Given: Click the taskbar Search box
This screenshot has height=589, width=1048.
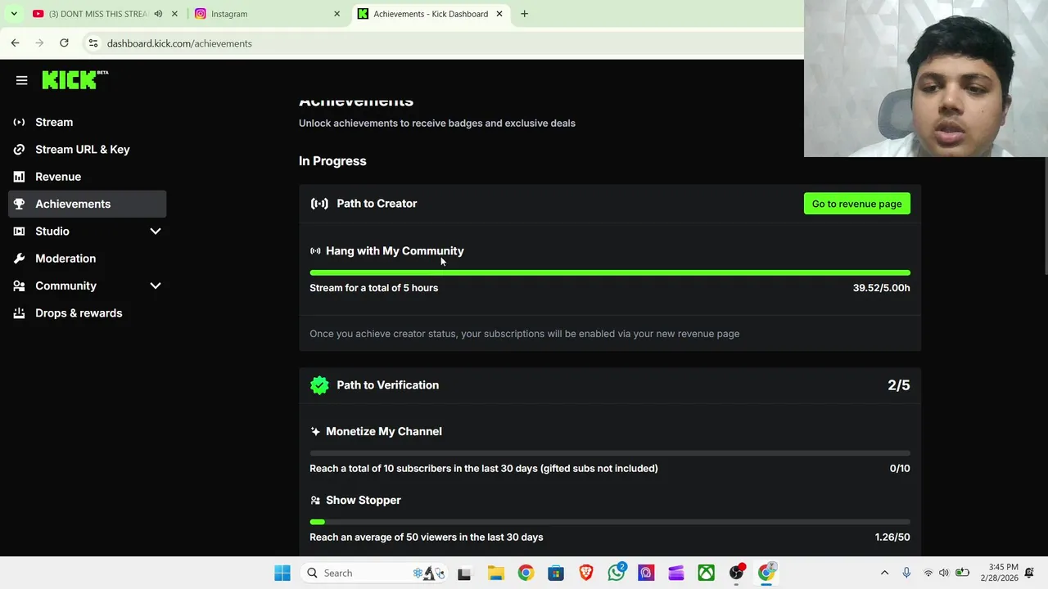Looking at the screenshot, I should (373, 573).
